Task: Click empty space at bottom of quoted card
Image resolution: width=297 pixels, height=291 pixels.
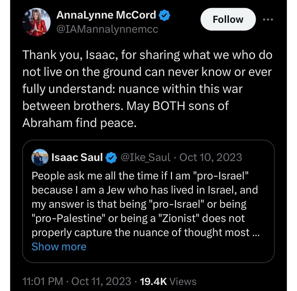Action: [178, 255]
